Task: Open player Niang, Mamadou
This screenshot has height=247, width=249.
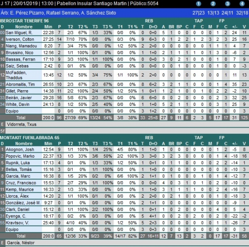Action: pos(21,46)
